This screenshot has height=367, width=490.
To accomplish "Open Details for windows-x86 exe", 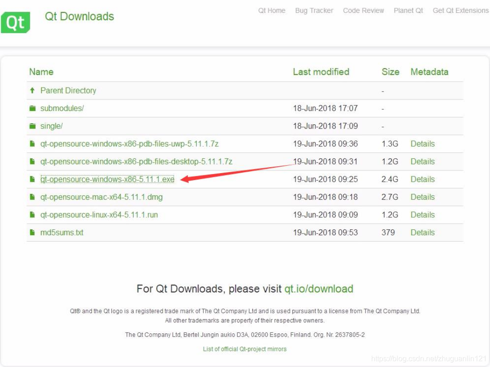I will click(x=422, y=179).
